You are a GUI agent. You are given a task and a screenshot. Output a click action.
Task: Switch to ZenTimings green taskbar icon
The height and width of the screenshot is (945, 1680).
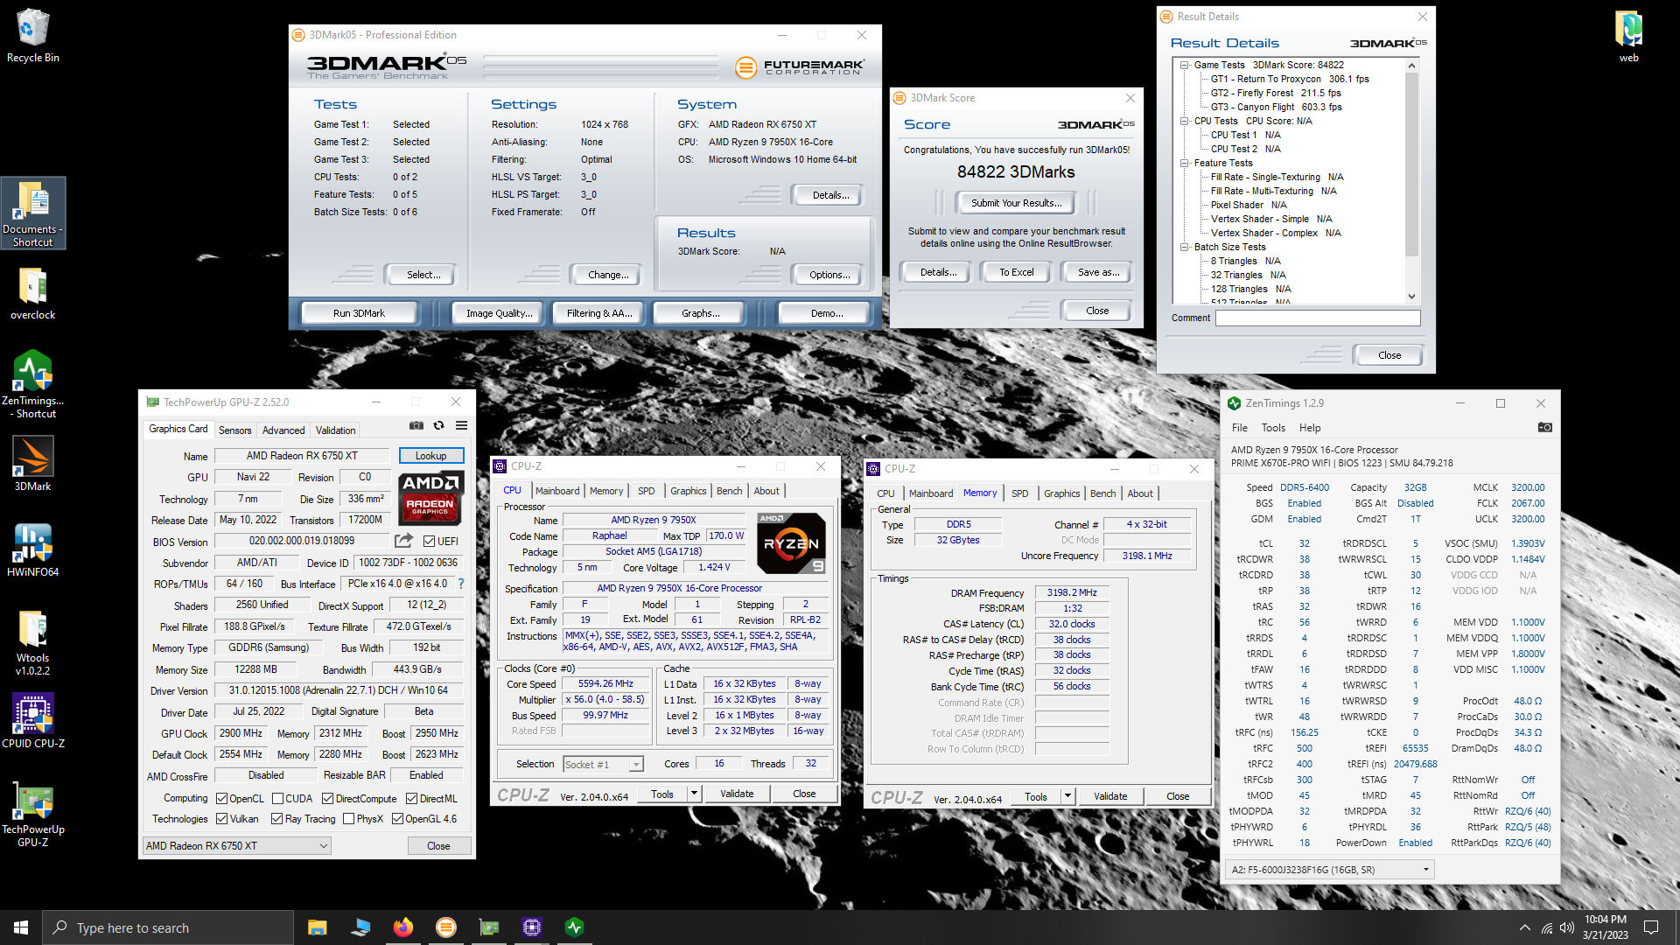pyautogui.click(x=574, y=927)
